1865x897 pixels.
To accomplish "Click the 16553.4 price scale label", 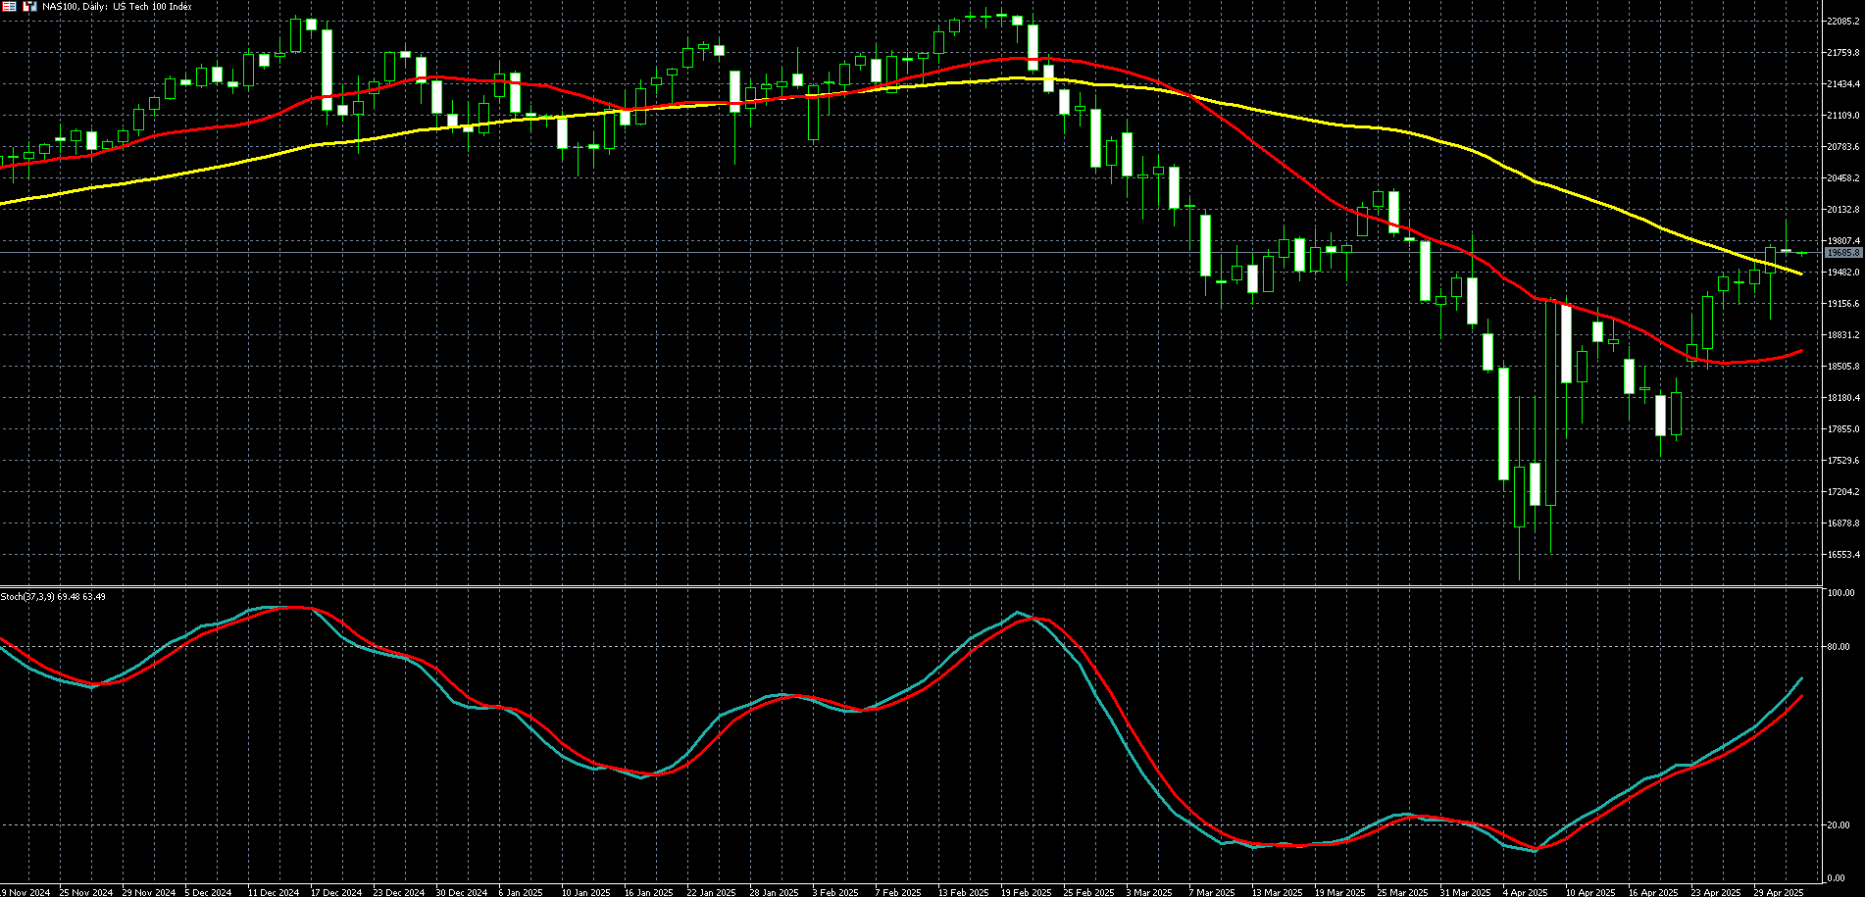I will 1843,555.
